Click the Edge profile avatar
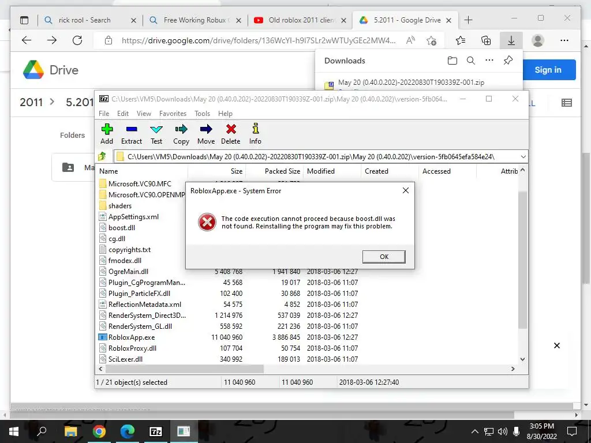This screenshot has width=591, height=443. pos(538,40)
